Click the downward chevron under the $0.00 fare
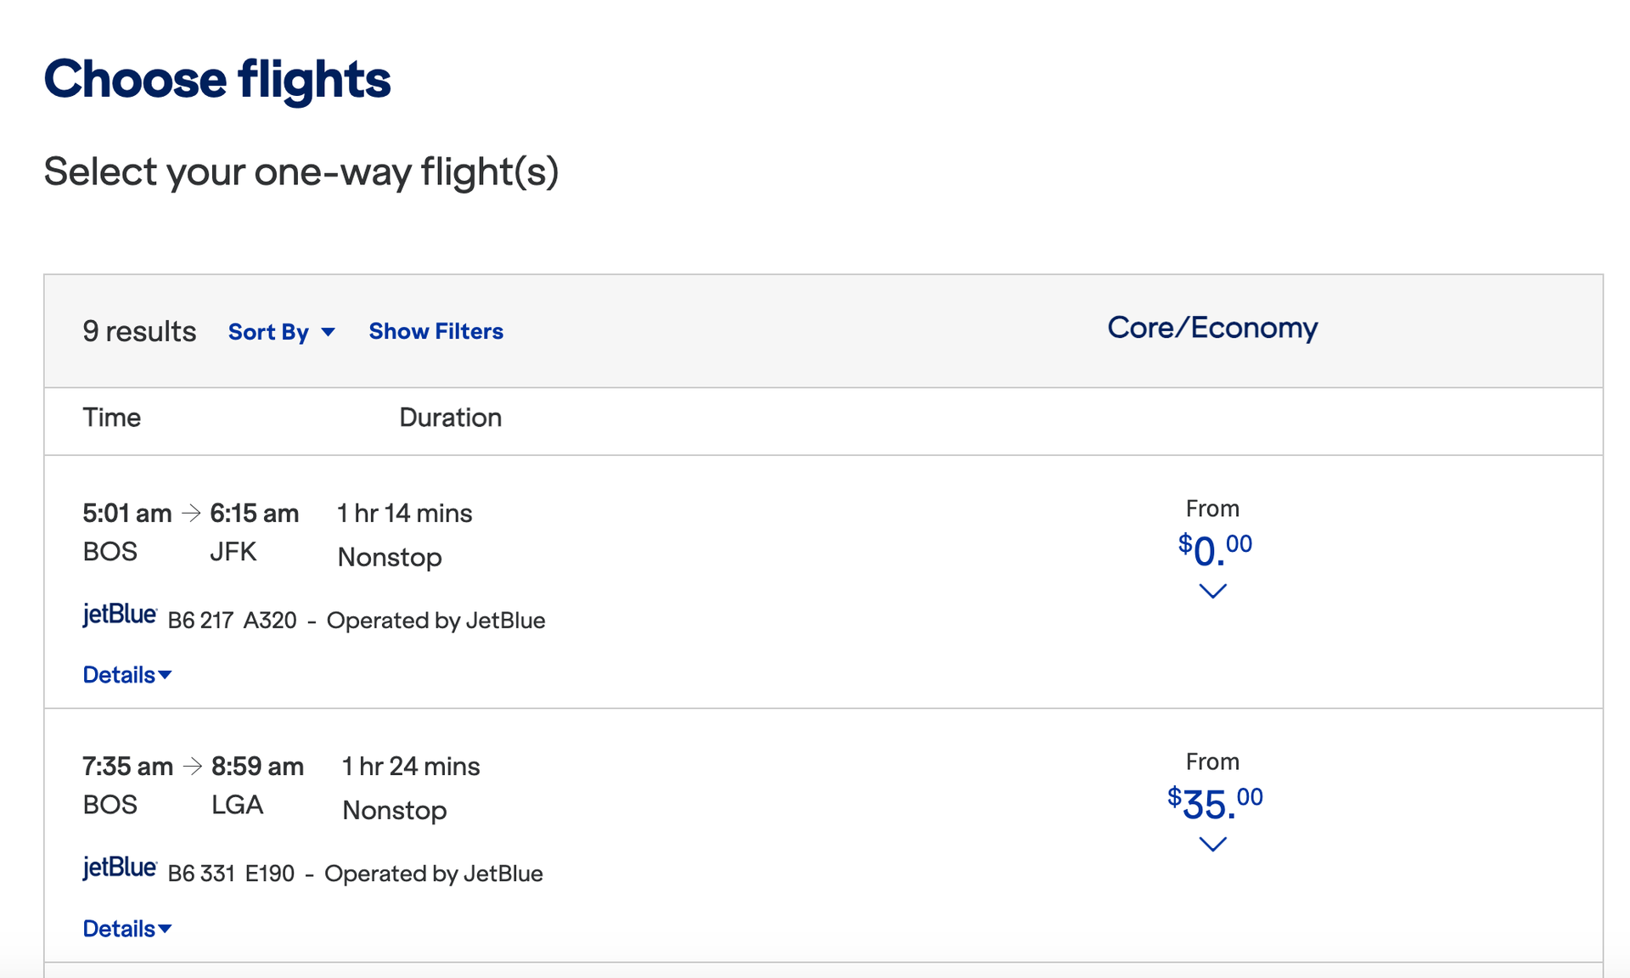Screen dimensions: 1630x978 1212,591
